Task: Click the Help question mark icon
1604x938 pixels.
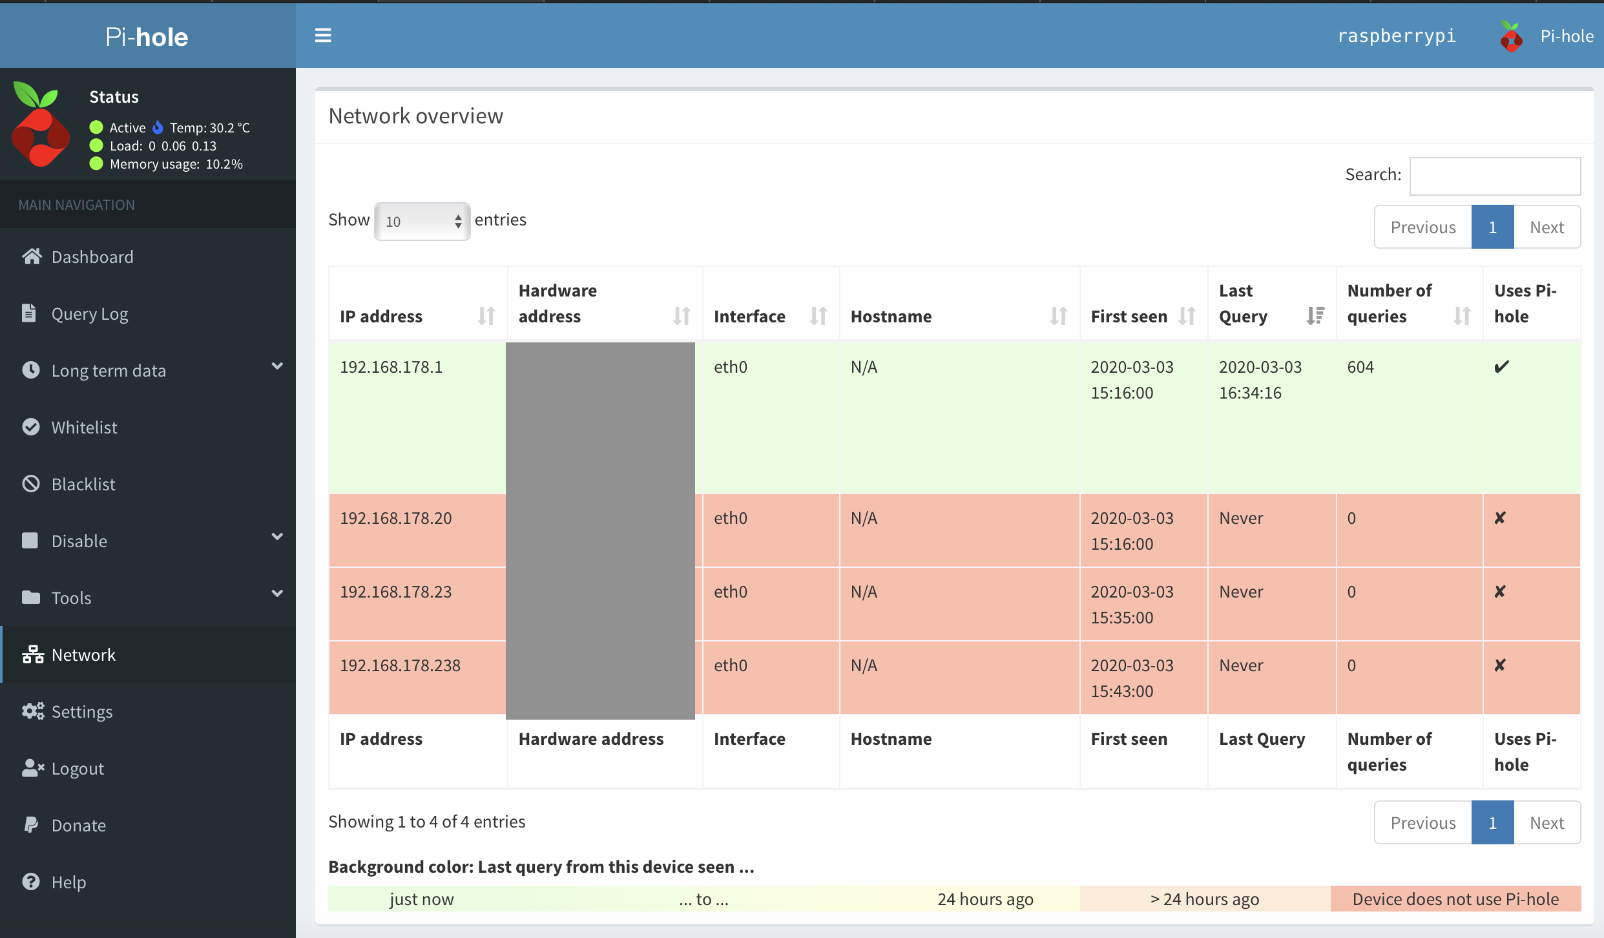Action: point(31,882)
